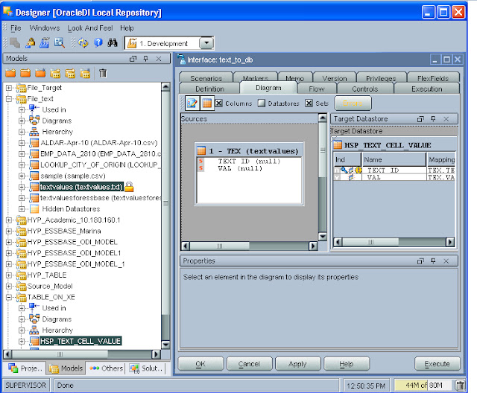Undock the Properties panel icon
Viewport: 477px width, 393px height.
click(x=420, y=261)
